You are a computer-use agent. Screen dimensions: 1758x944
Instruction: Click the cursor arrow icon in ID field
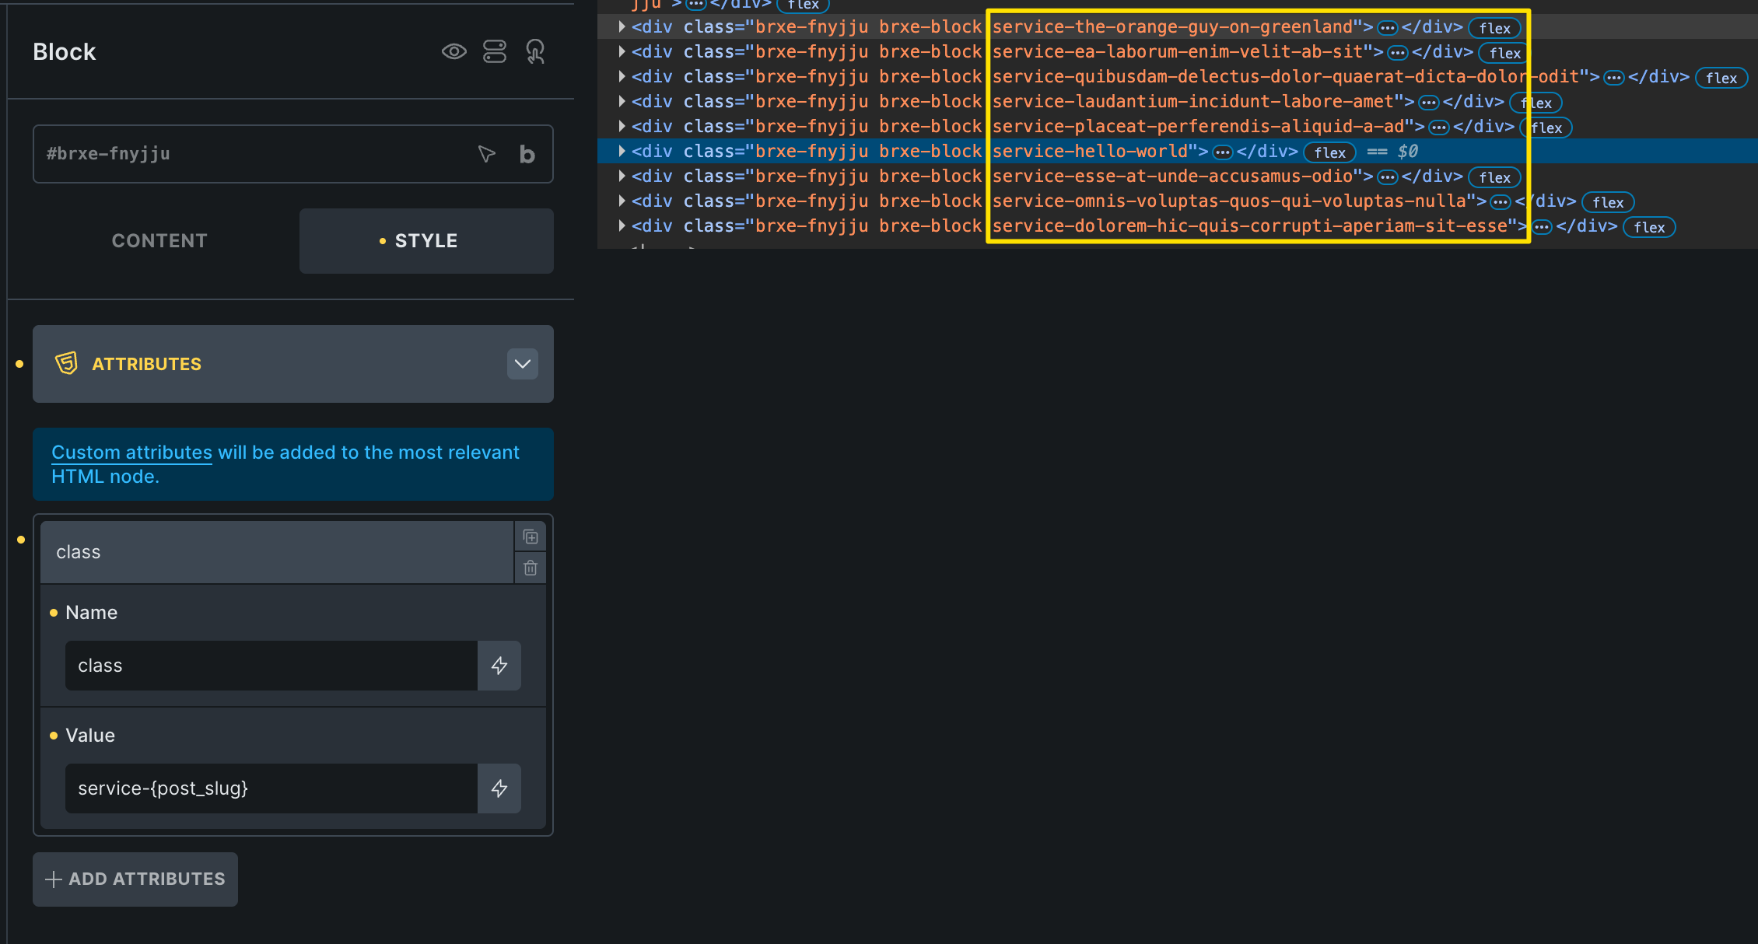pos(487,154)
